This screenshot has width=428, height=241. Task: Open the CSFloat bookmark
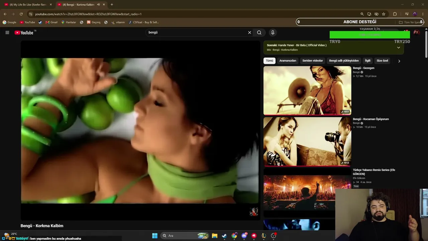pos(144,22)
